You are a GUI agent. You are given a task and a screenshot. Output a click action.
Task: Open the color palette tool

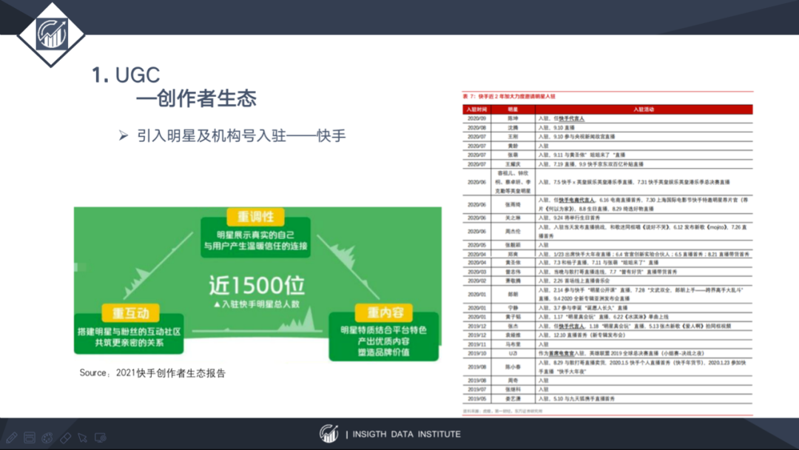47,437
